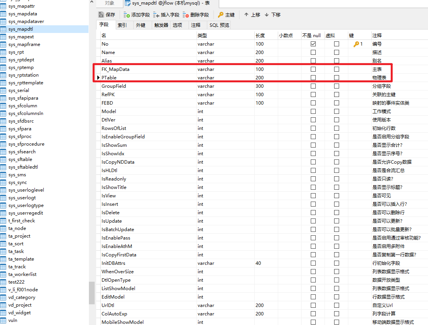Image resolution: width=428 pixels, height=325 pixels.
Task: Click the Delete Field (删除字段) icon
Action: coord(185,15)
